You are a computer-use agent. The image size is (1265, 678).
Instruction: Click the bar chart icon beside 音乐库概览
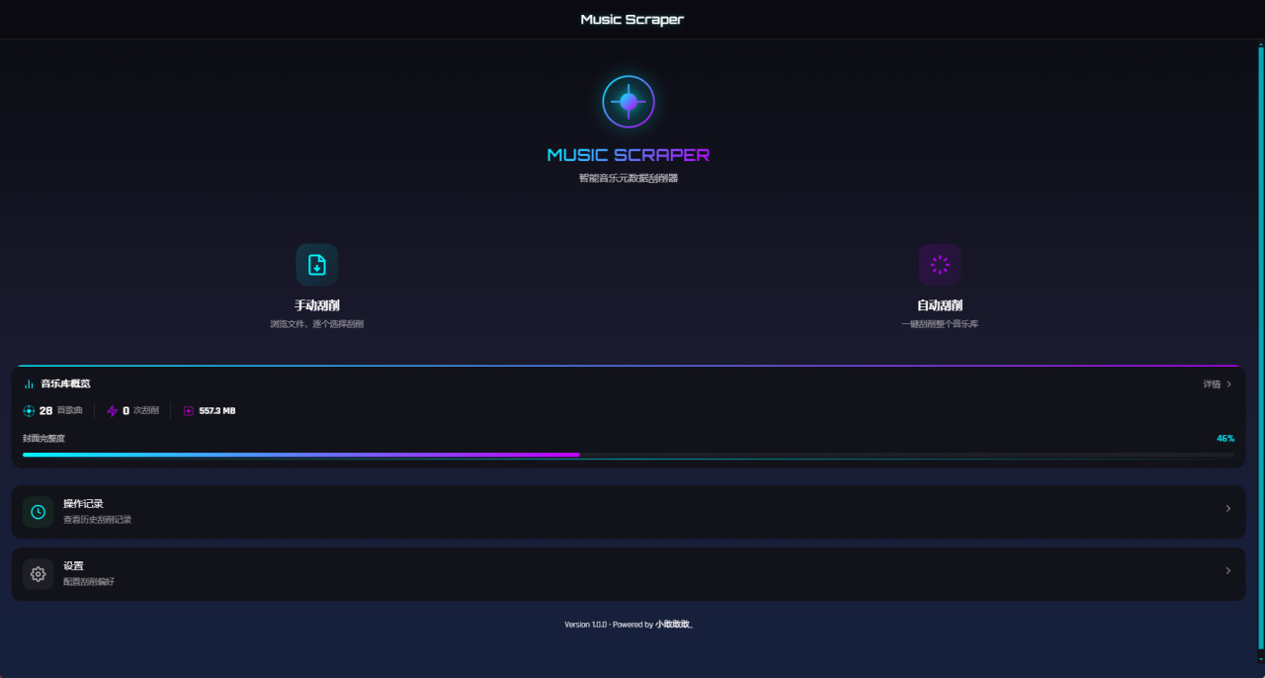tap(29, 384)
